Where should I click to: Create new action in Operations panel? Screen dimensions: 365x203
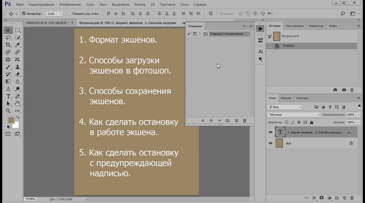pos(236,121)
